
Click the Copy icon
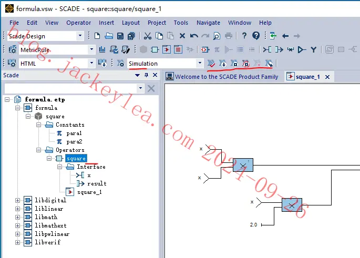159,36
